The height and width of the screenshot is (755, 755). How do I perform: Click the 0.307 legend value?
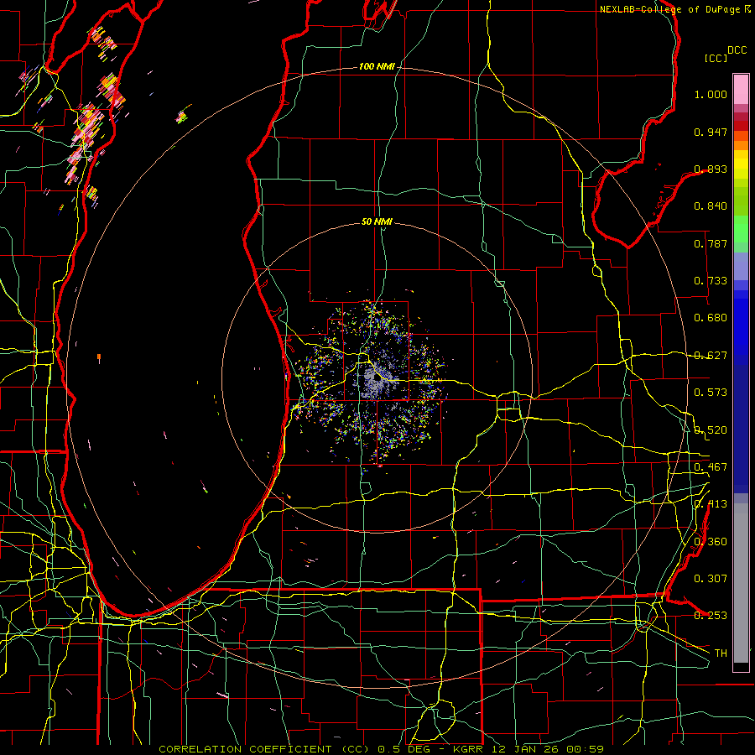[x=711, y=579]
